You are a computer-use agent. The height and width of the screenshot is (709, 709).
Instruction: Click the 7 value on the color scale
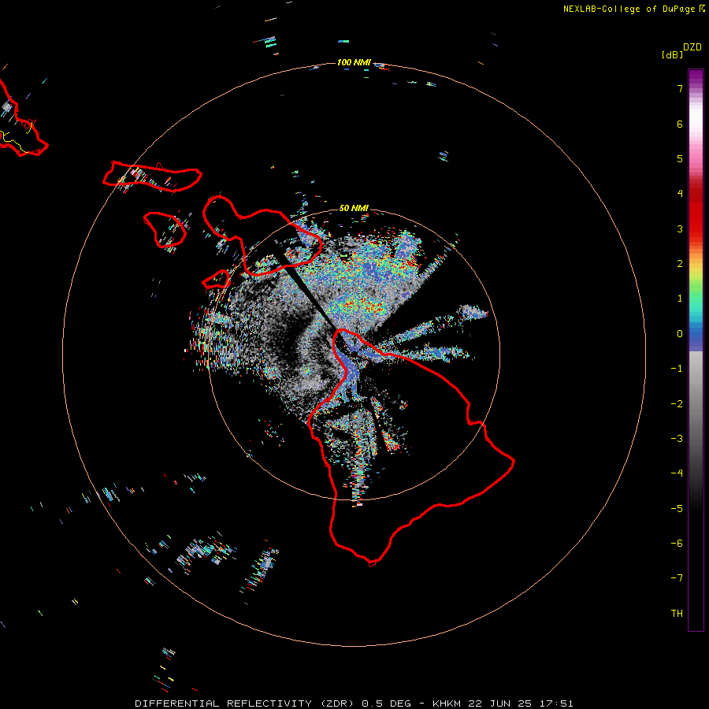pos(680,88)
